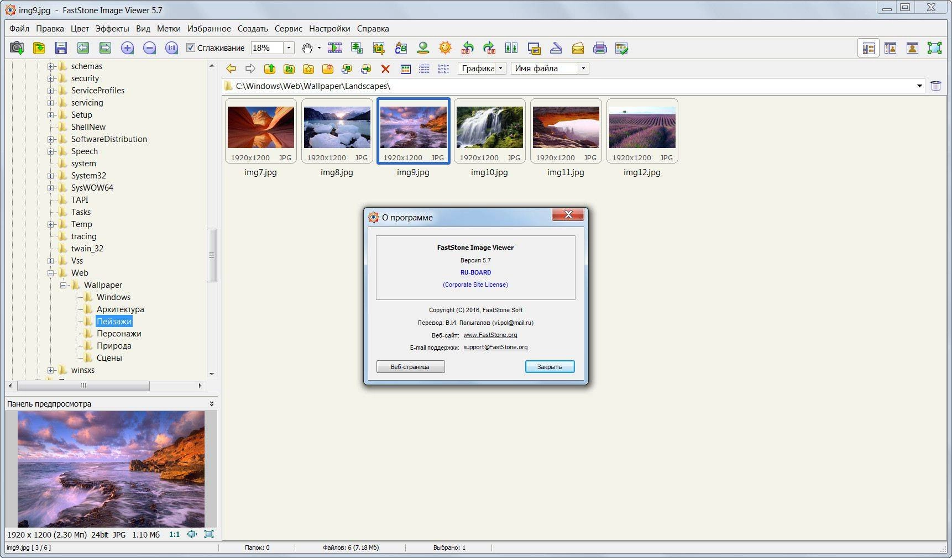Click the email envelope icon
The width and height of the screenshot is (952, 558).
[x=578, y=48]
